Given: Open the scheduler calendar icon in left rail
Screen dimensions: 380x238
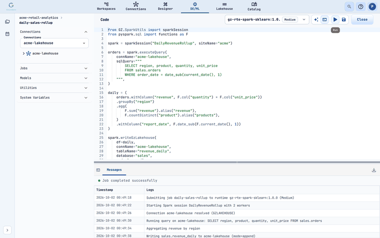Looking at the screenshot, I should [x=7, y=34].
